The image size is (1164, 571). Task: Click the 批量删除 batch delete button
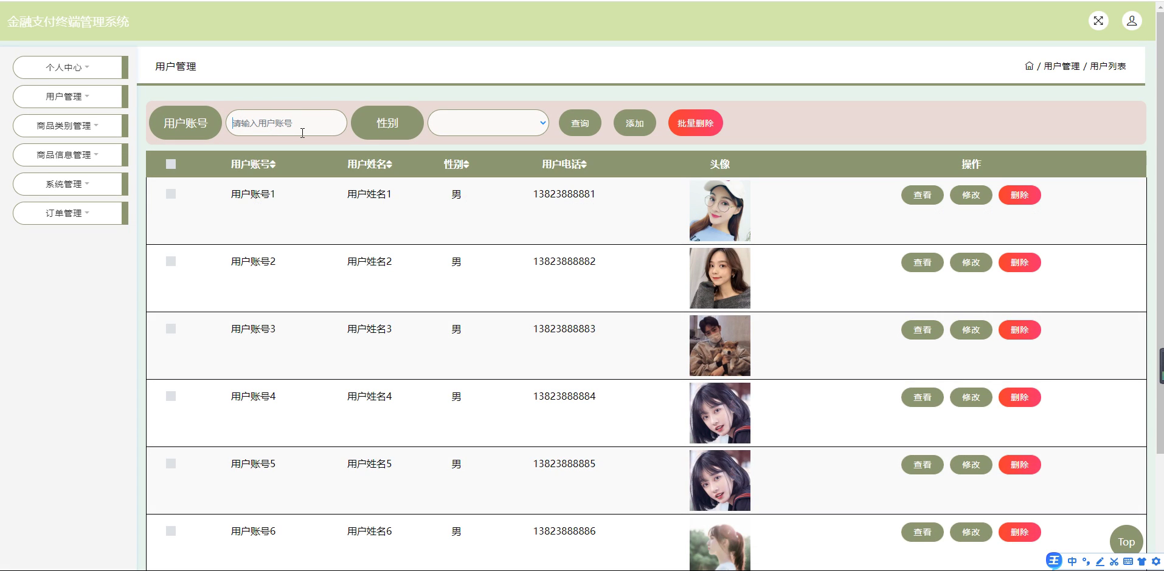[696, 123]
